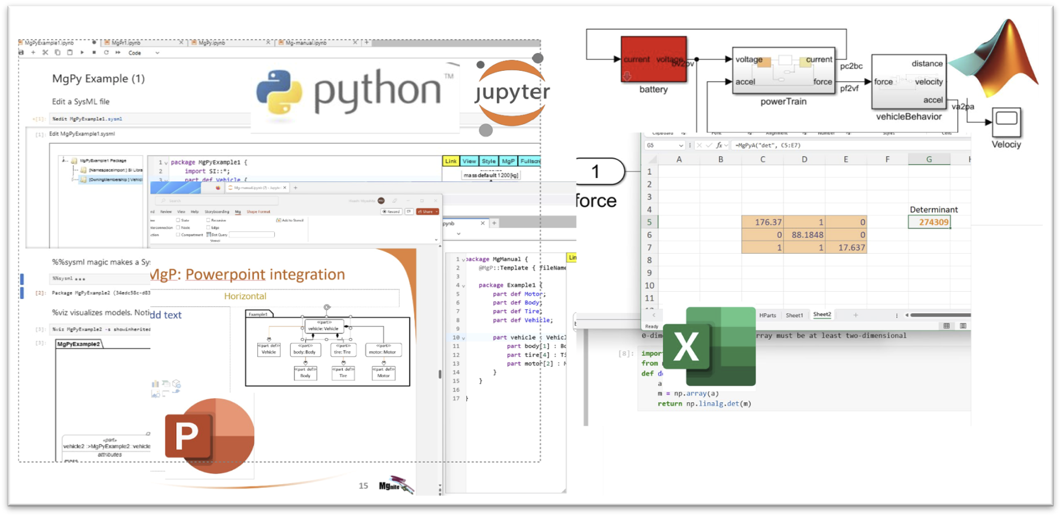Click the Insert Function fx icon
The image size is (1061, 516).
[719, 146]
